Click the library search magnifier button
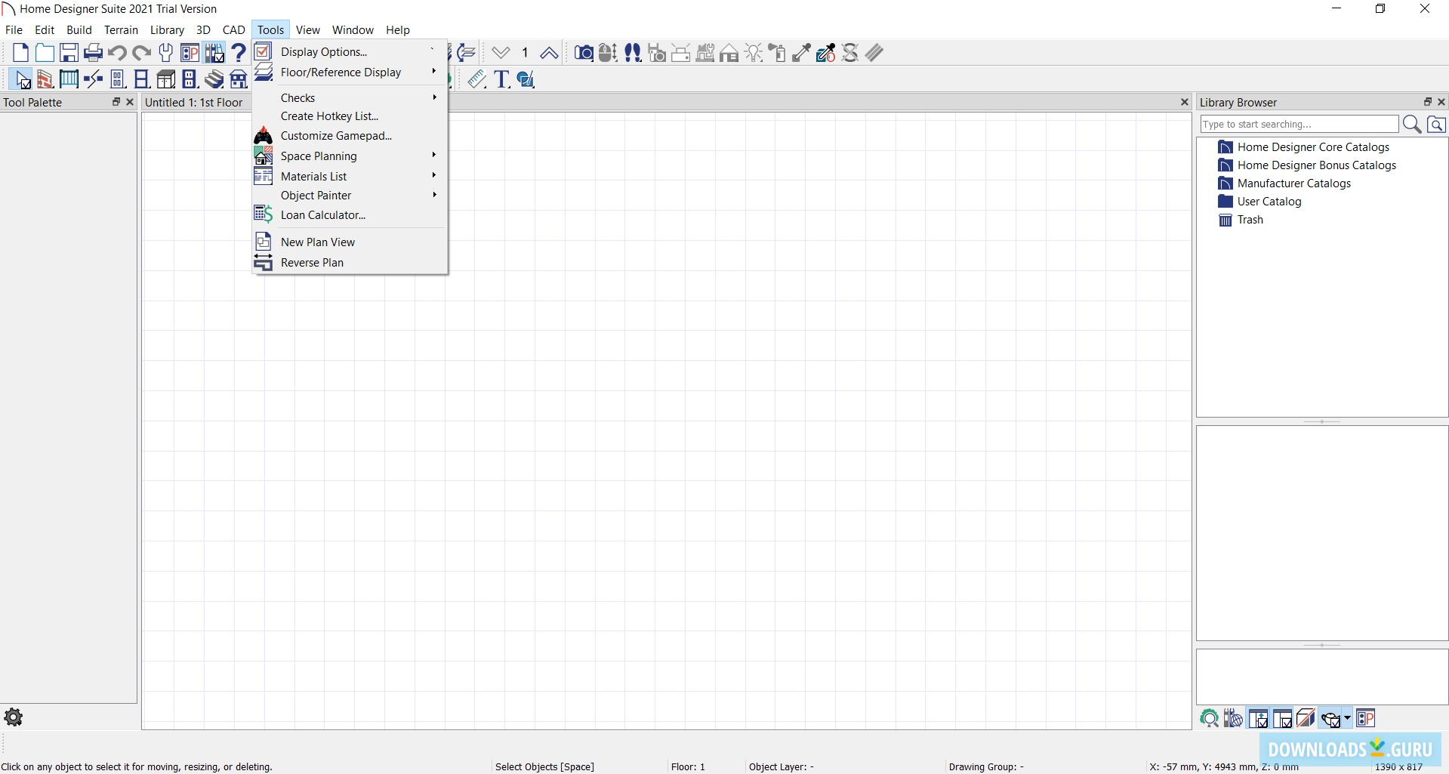This screenshot has height=774, width=1449. pyautogui.click(x=1411, y=125)
